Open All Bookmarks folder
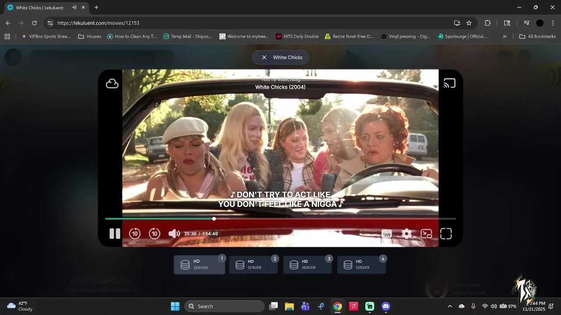This screenshot has height=315, width=561. (x=537, y=36)
